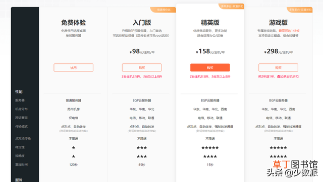Click 最高可达144帧 highlight in 游戏版 description
This screenshot has width=323, height=182.
[x=289, y=31]
